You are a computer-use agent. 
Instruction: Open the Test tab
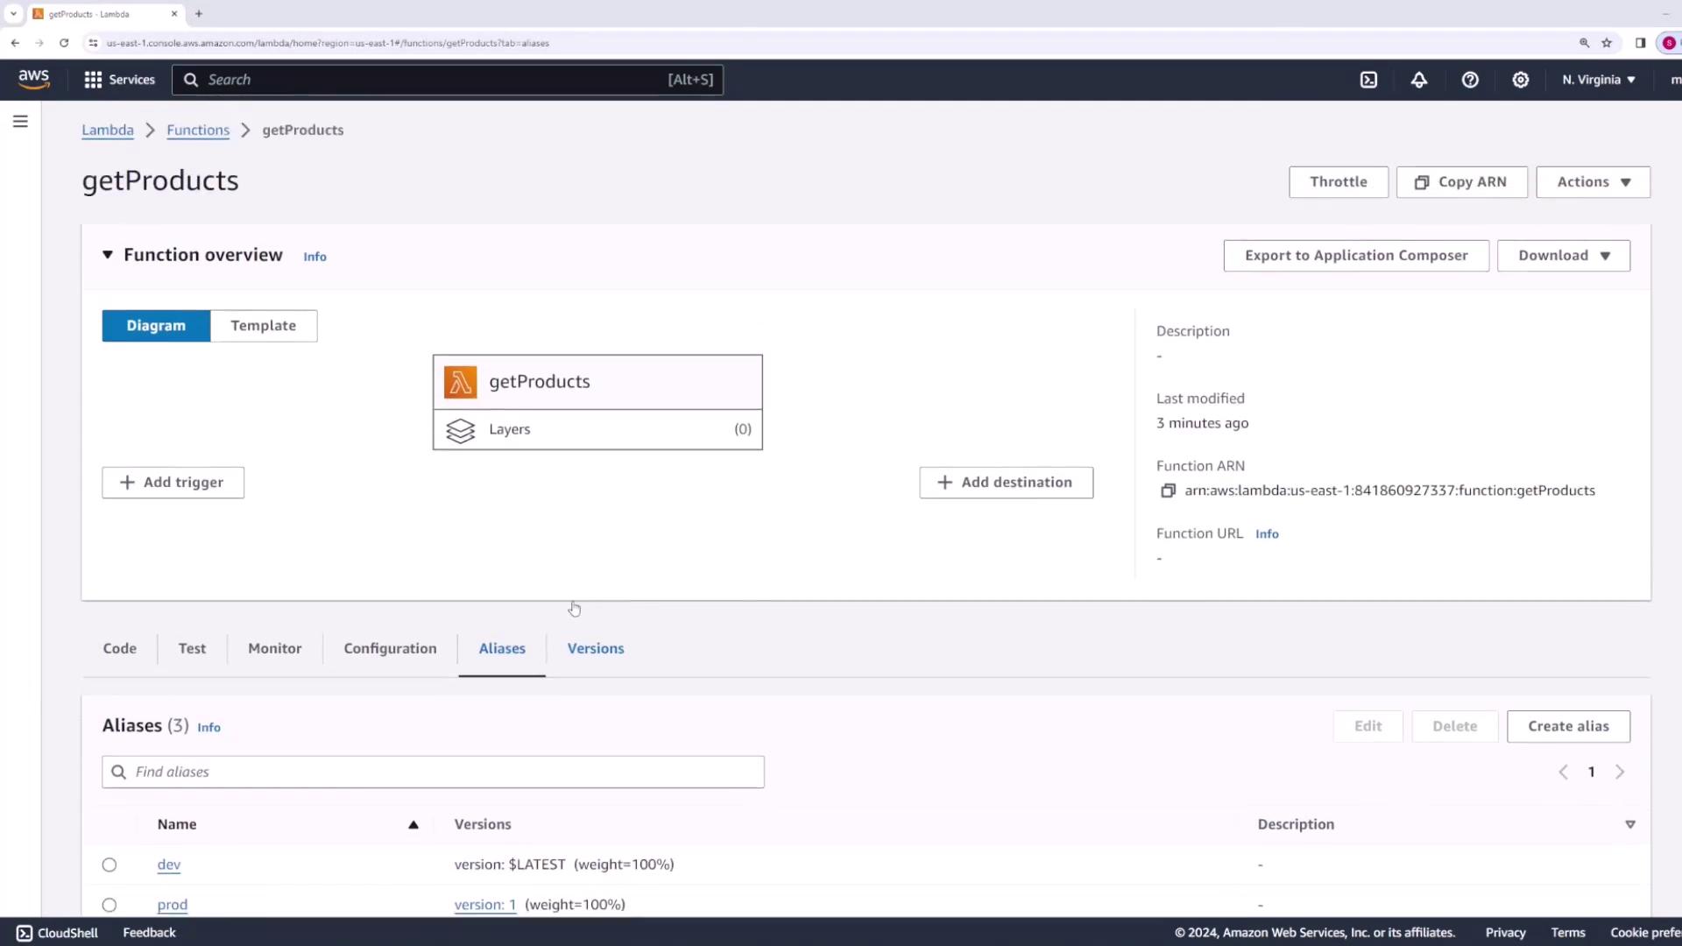click(x=192, y=649)
